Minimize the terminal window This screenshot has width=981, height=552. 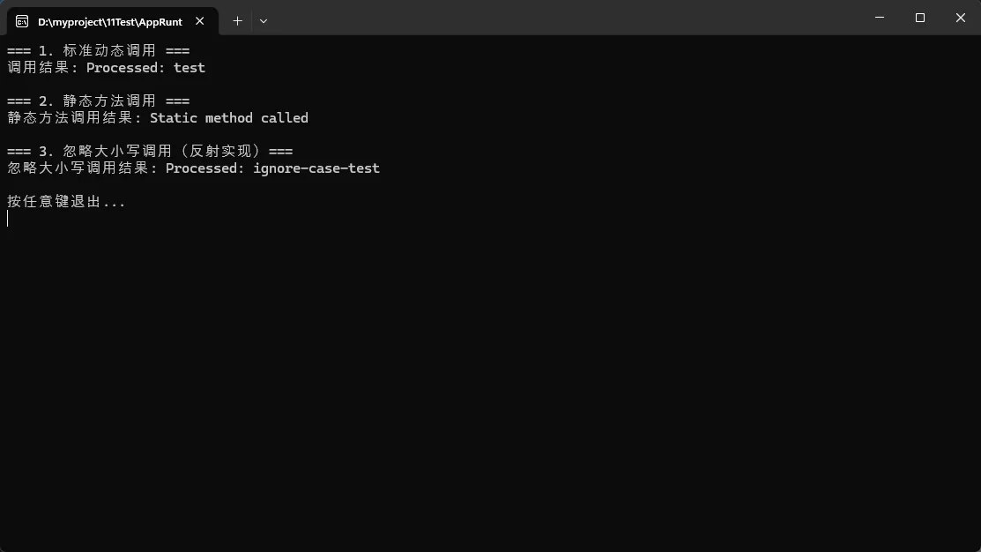tap(880, 18)
